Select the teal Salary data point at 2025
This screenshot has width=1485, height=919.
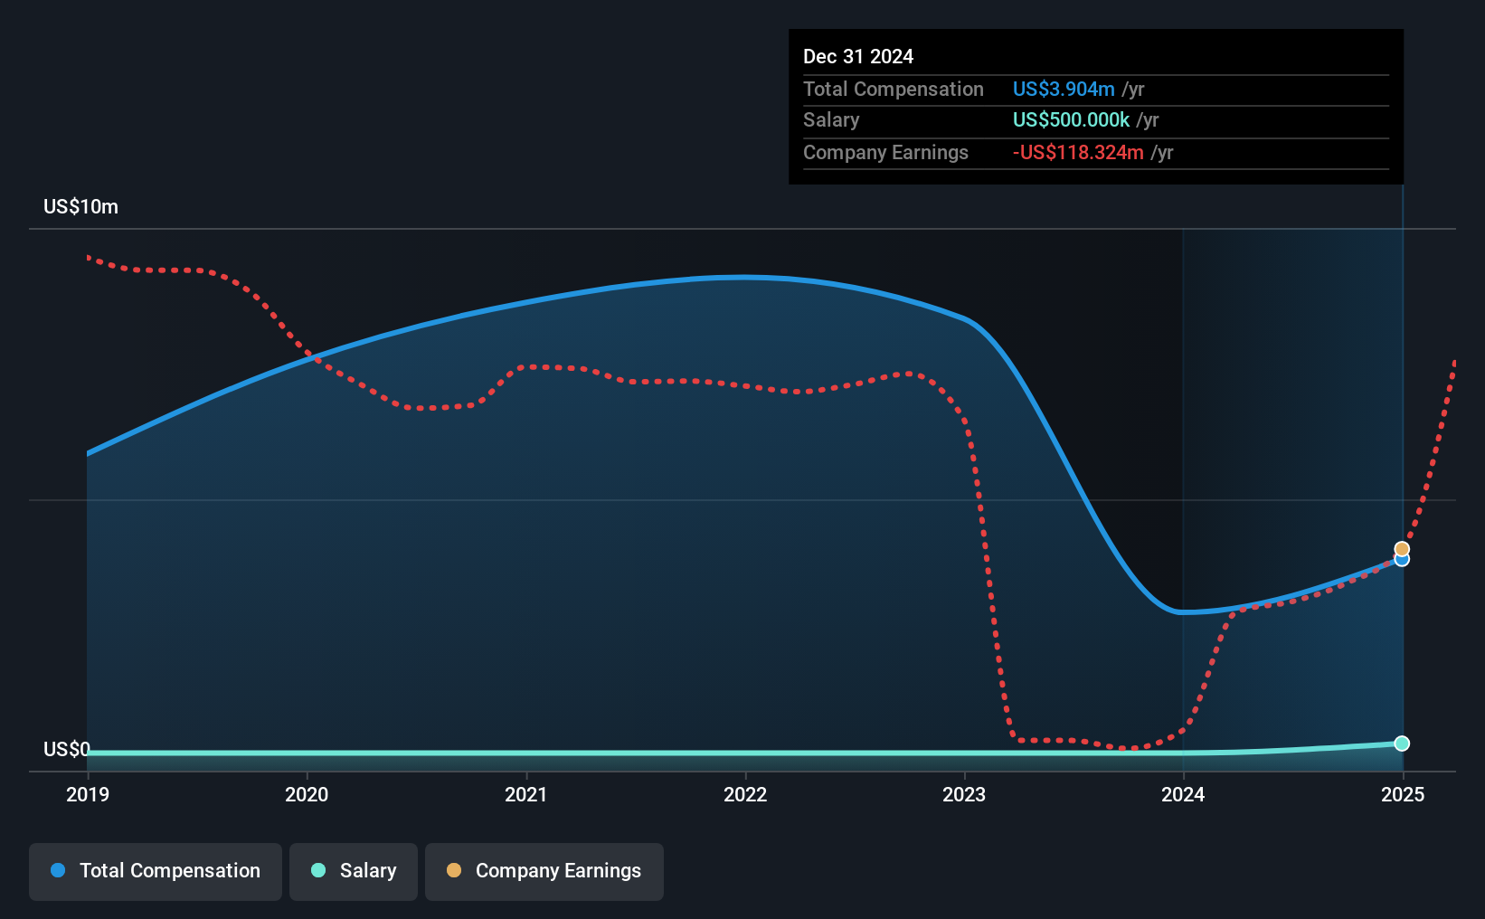coord(1402,744)
